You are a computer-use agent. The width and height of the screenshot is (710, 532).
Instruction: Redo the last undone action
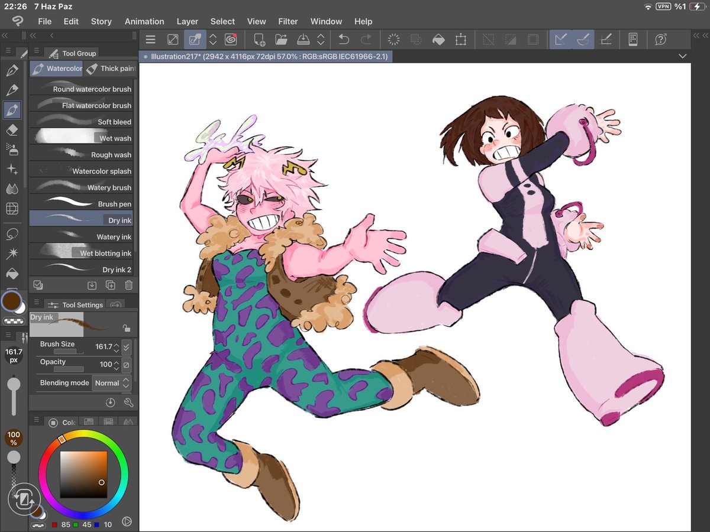[x=366, y=40]
